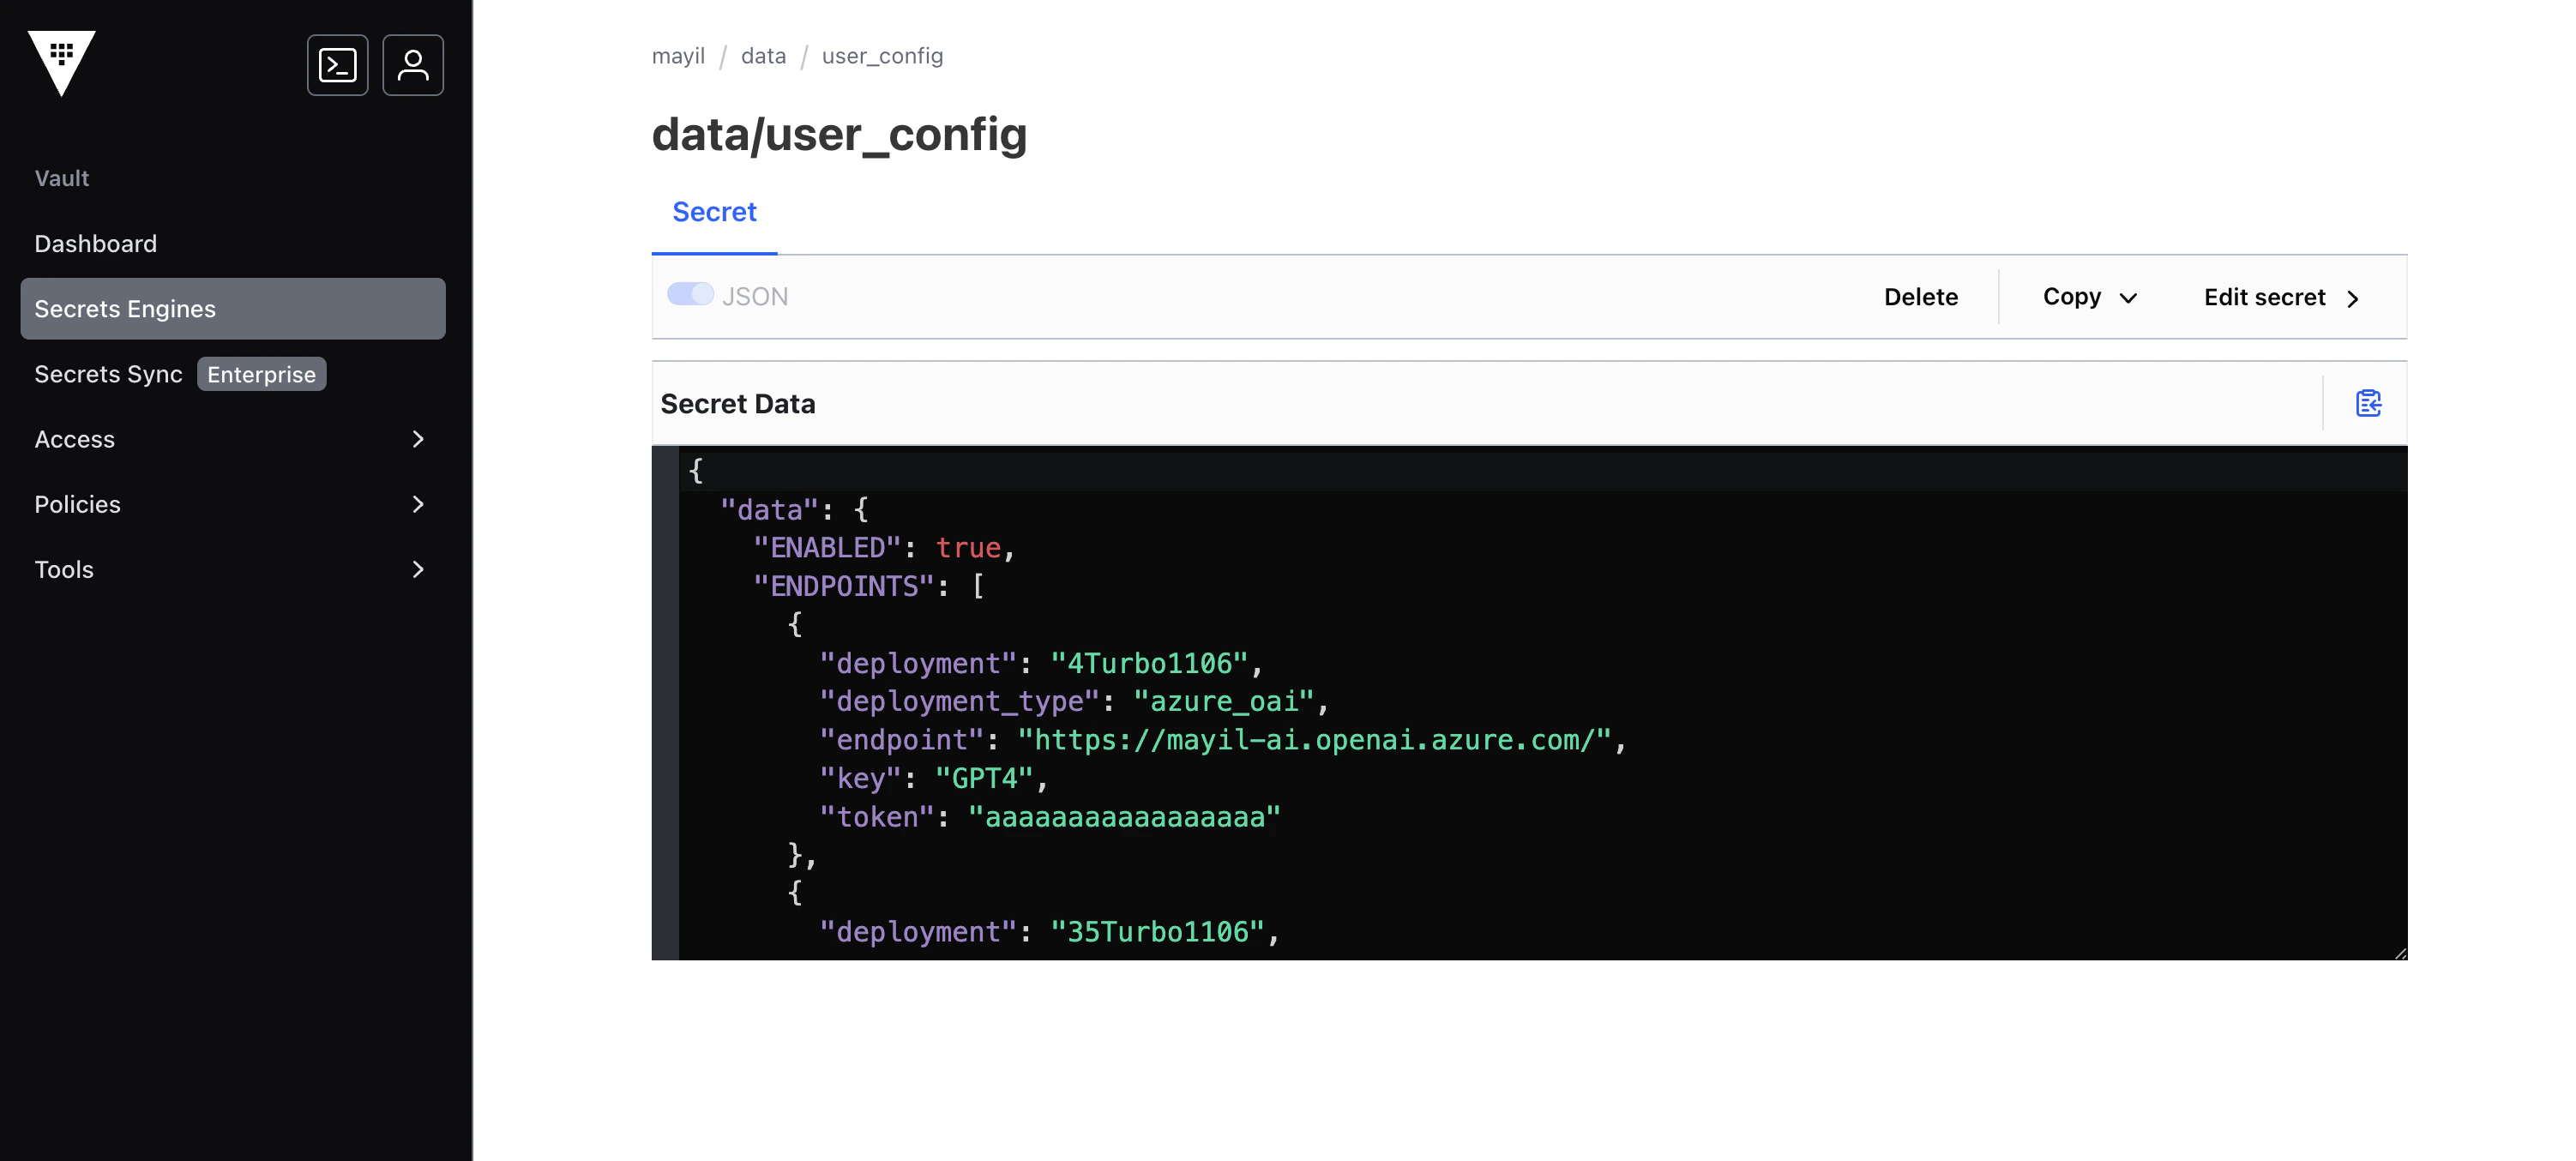2576x1161 pixels.
Task: Click the endpoint URL mayil-ai.openai.azure.com
Action: coord(1314,740)
